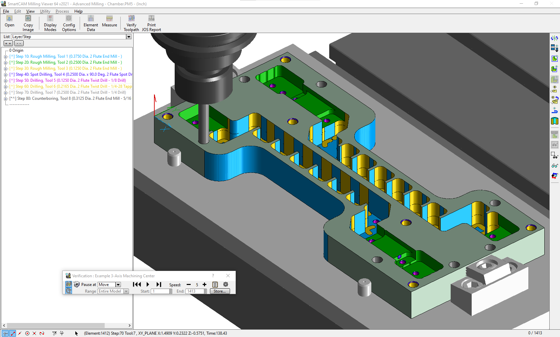The image size is (560, 337).
Task: Expand Step 50 Drilling Tool 5
Action: coord(6,81)
